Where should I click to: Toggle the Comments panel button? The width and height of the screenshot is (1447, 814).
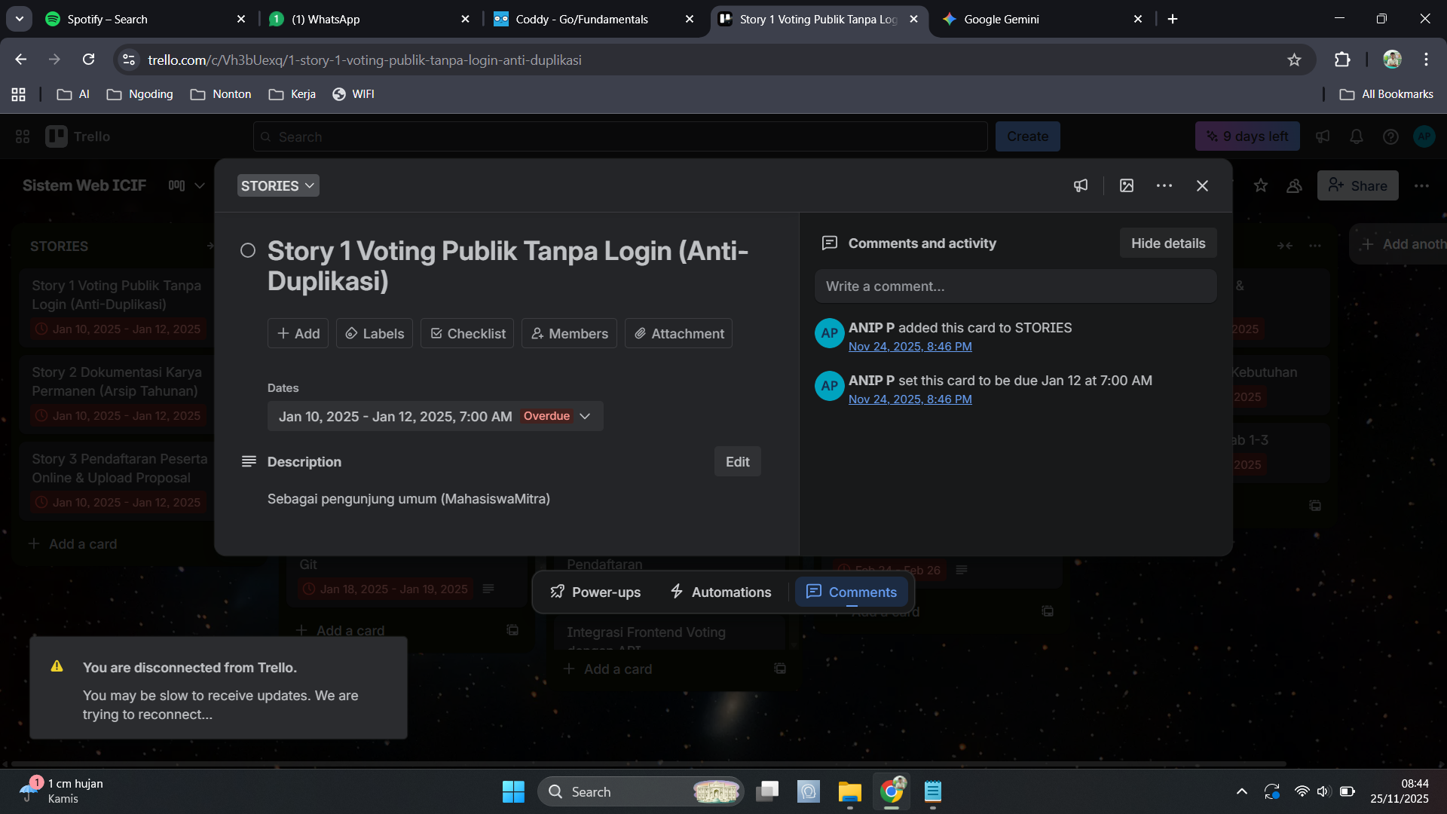[852, 592]
